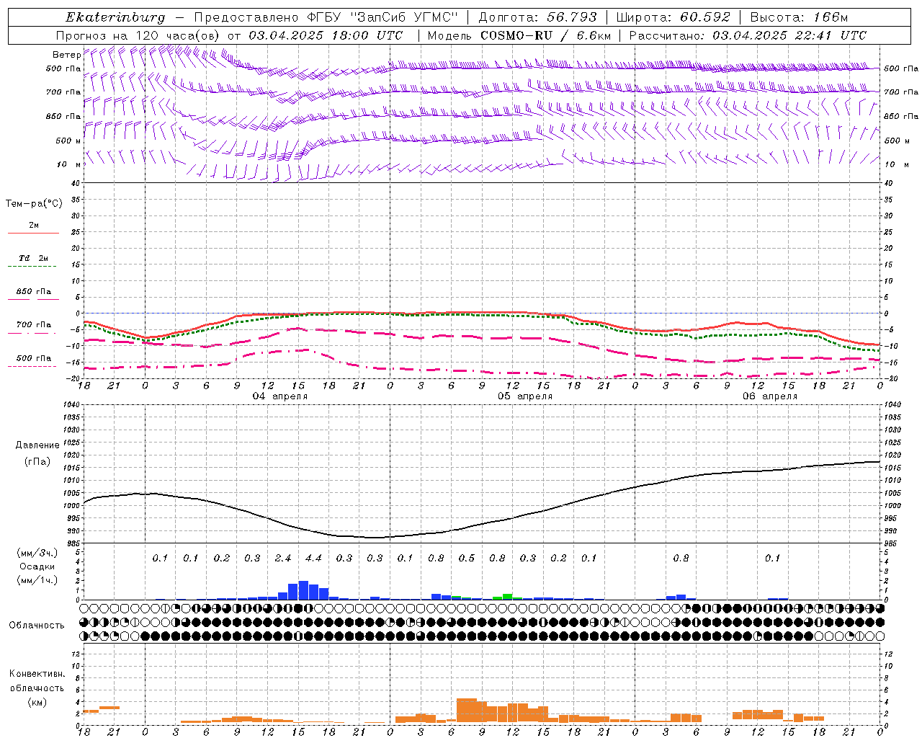
Task: Click the 0.5 precipitation total
Action: click(467, 559)
